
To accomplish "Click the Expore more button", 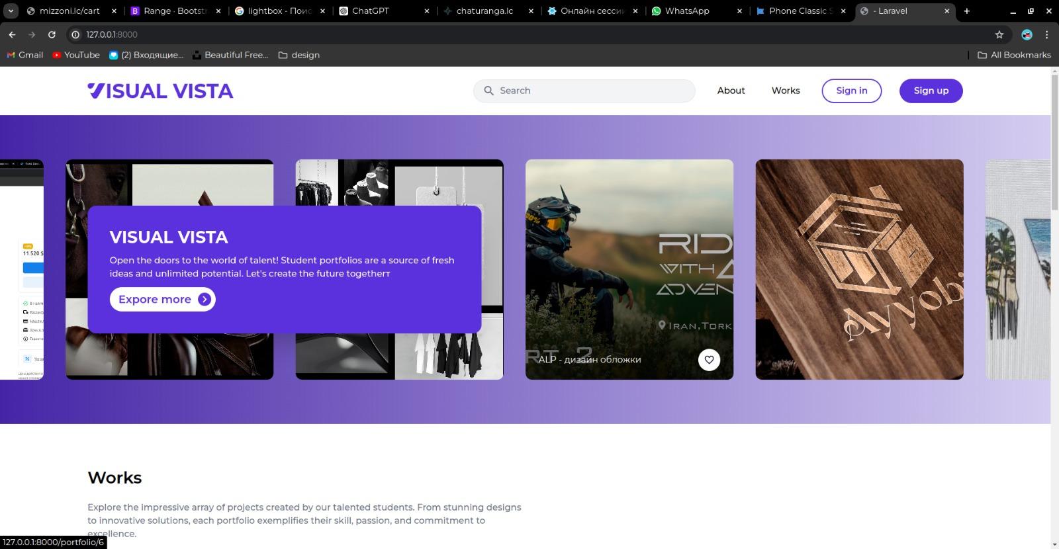I will 163,300.
